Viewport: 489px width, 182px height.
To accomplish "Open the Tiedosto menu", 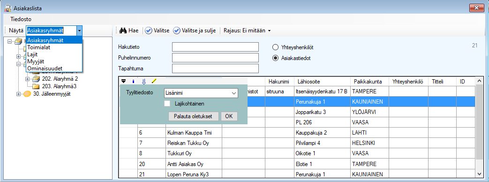I will [x=21, y=19].
